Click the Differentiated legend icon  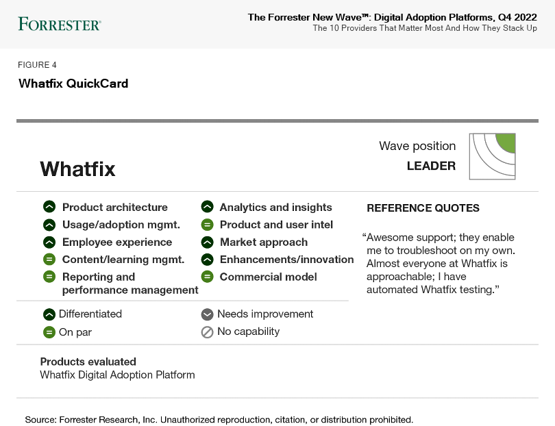pyautogui.click(x=49, y=314)
